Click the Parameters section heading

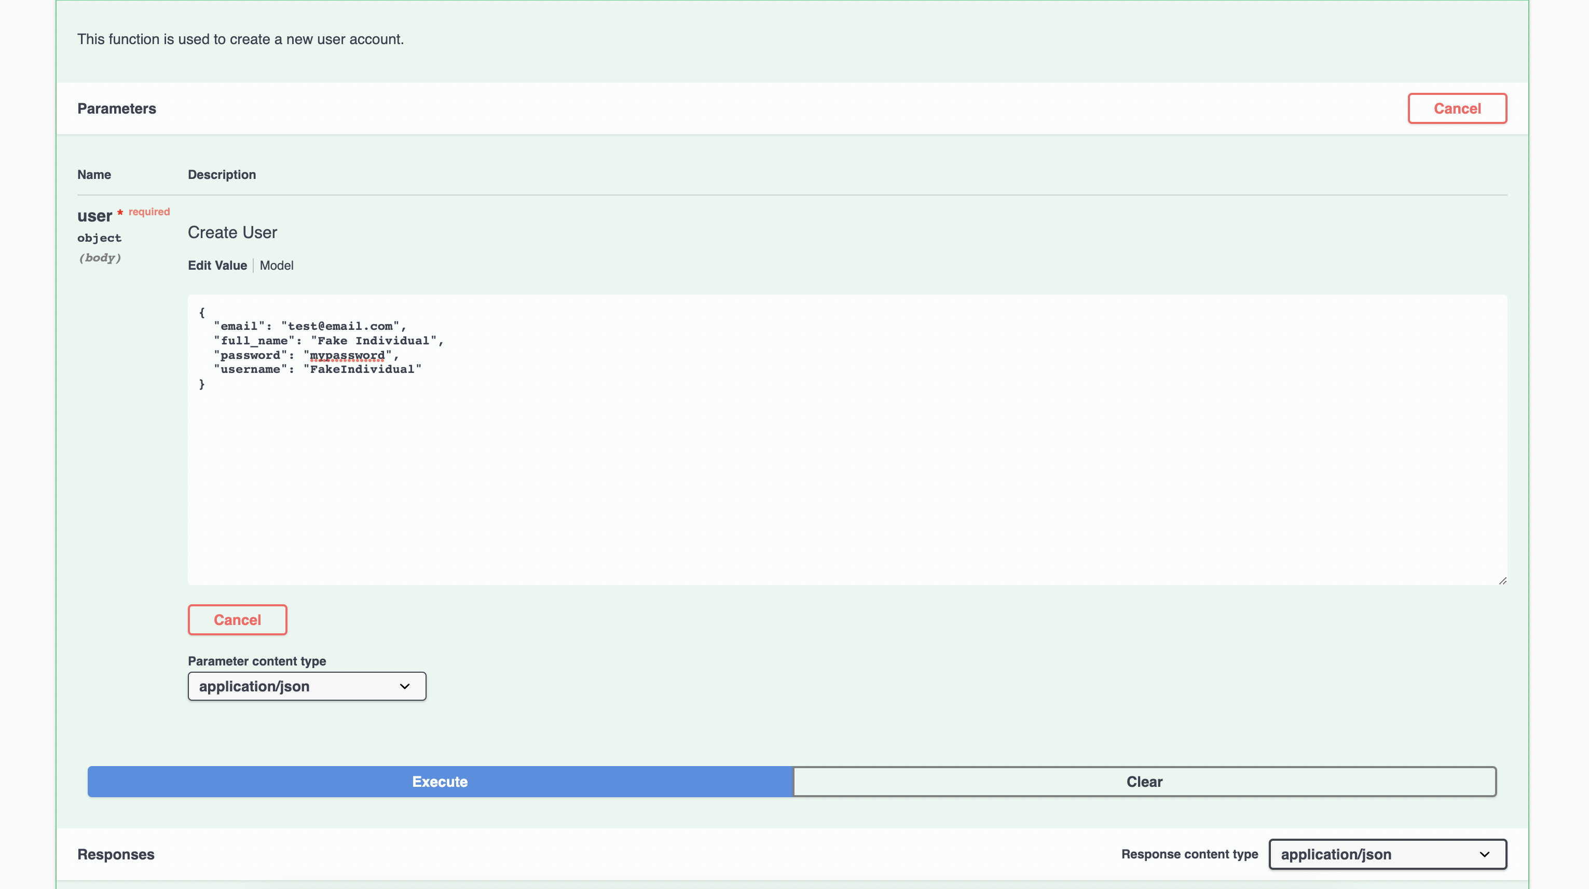(x=117, y=108)
